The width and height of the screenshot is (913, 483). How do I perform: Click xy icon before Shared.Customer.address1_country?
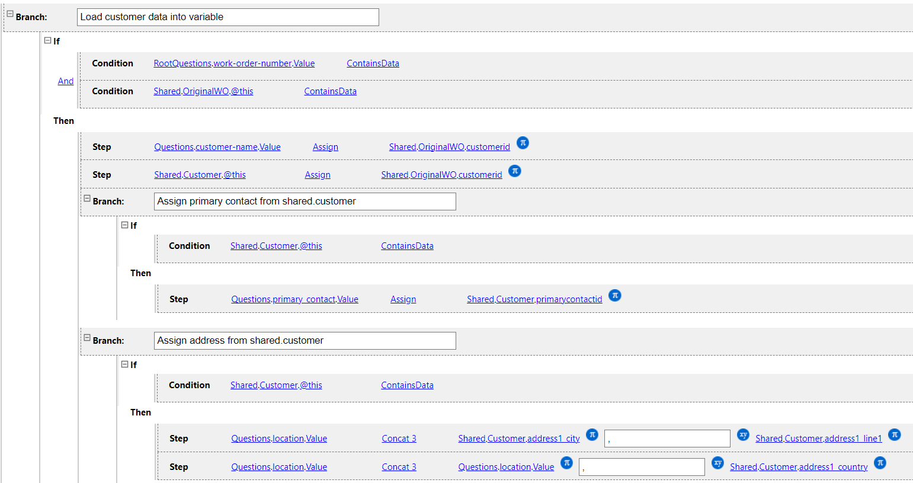point(717,463)
